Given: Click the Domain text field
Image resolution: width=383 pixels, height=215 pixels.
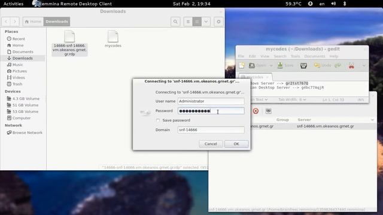Looking at the screenshot, I should [x=211, y=130].
